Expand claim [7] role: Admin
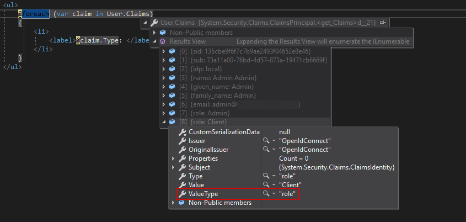 click(x=163, y=113)
